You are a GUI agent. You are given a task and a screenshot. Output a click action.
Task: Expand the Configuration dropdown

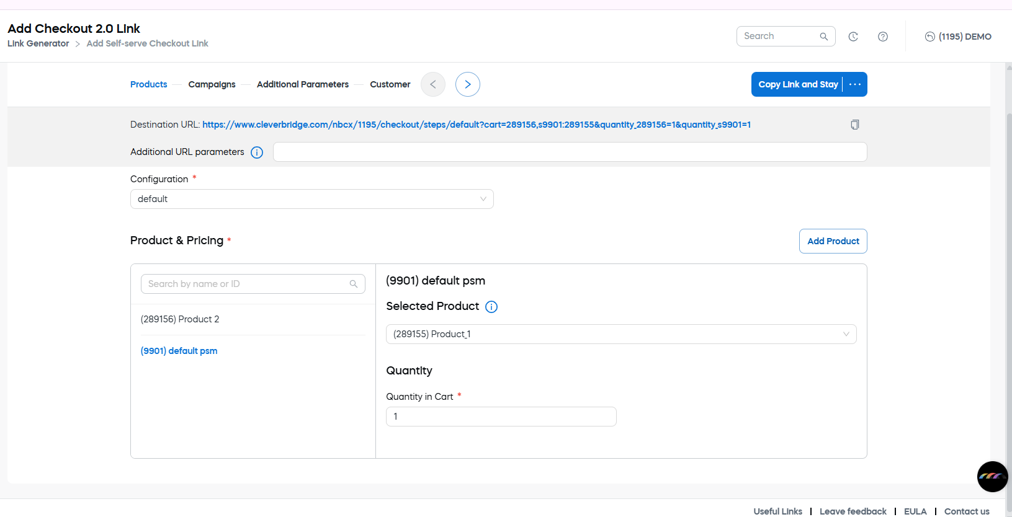311,199
